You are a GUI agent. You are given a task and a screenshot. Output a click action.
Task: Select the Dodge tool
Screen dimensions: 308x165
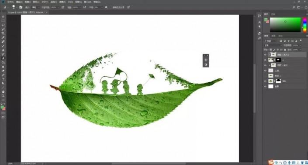[x=3, y=71]
